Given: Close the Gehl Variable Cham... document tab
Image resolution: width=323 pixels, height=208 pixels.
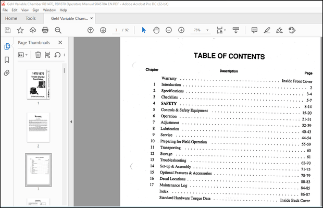Looking at the screenshot, I should 92,18.
